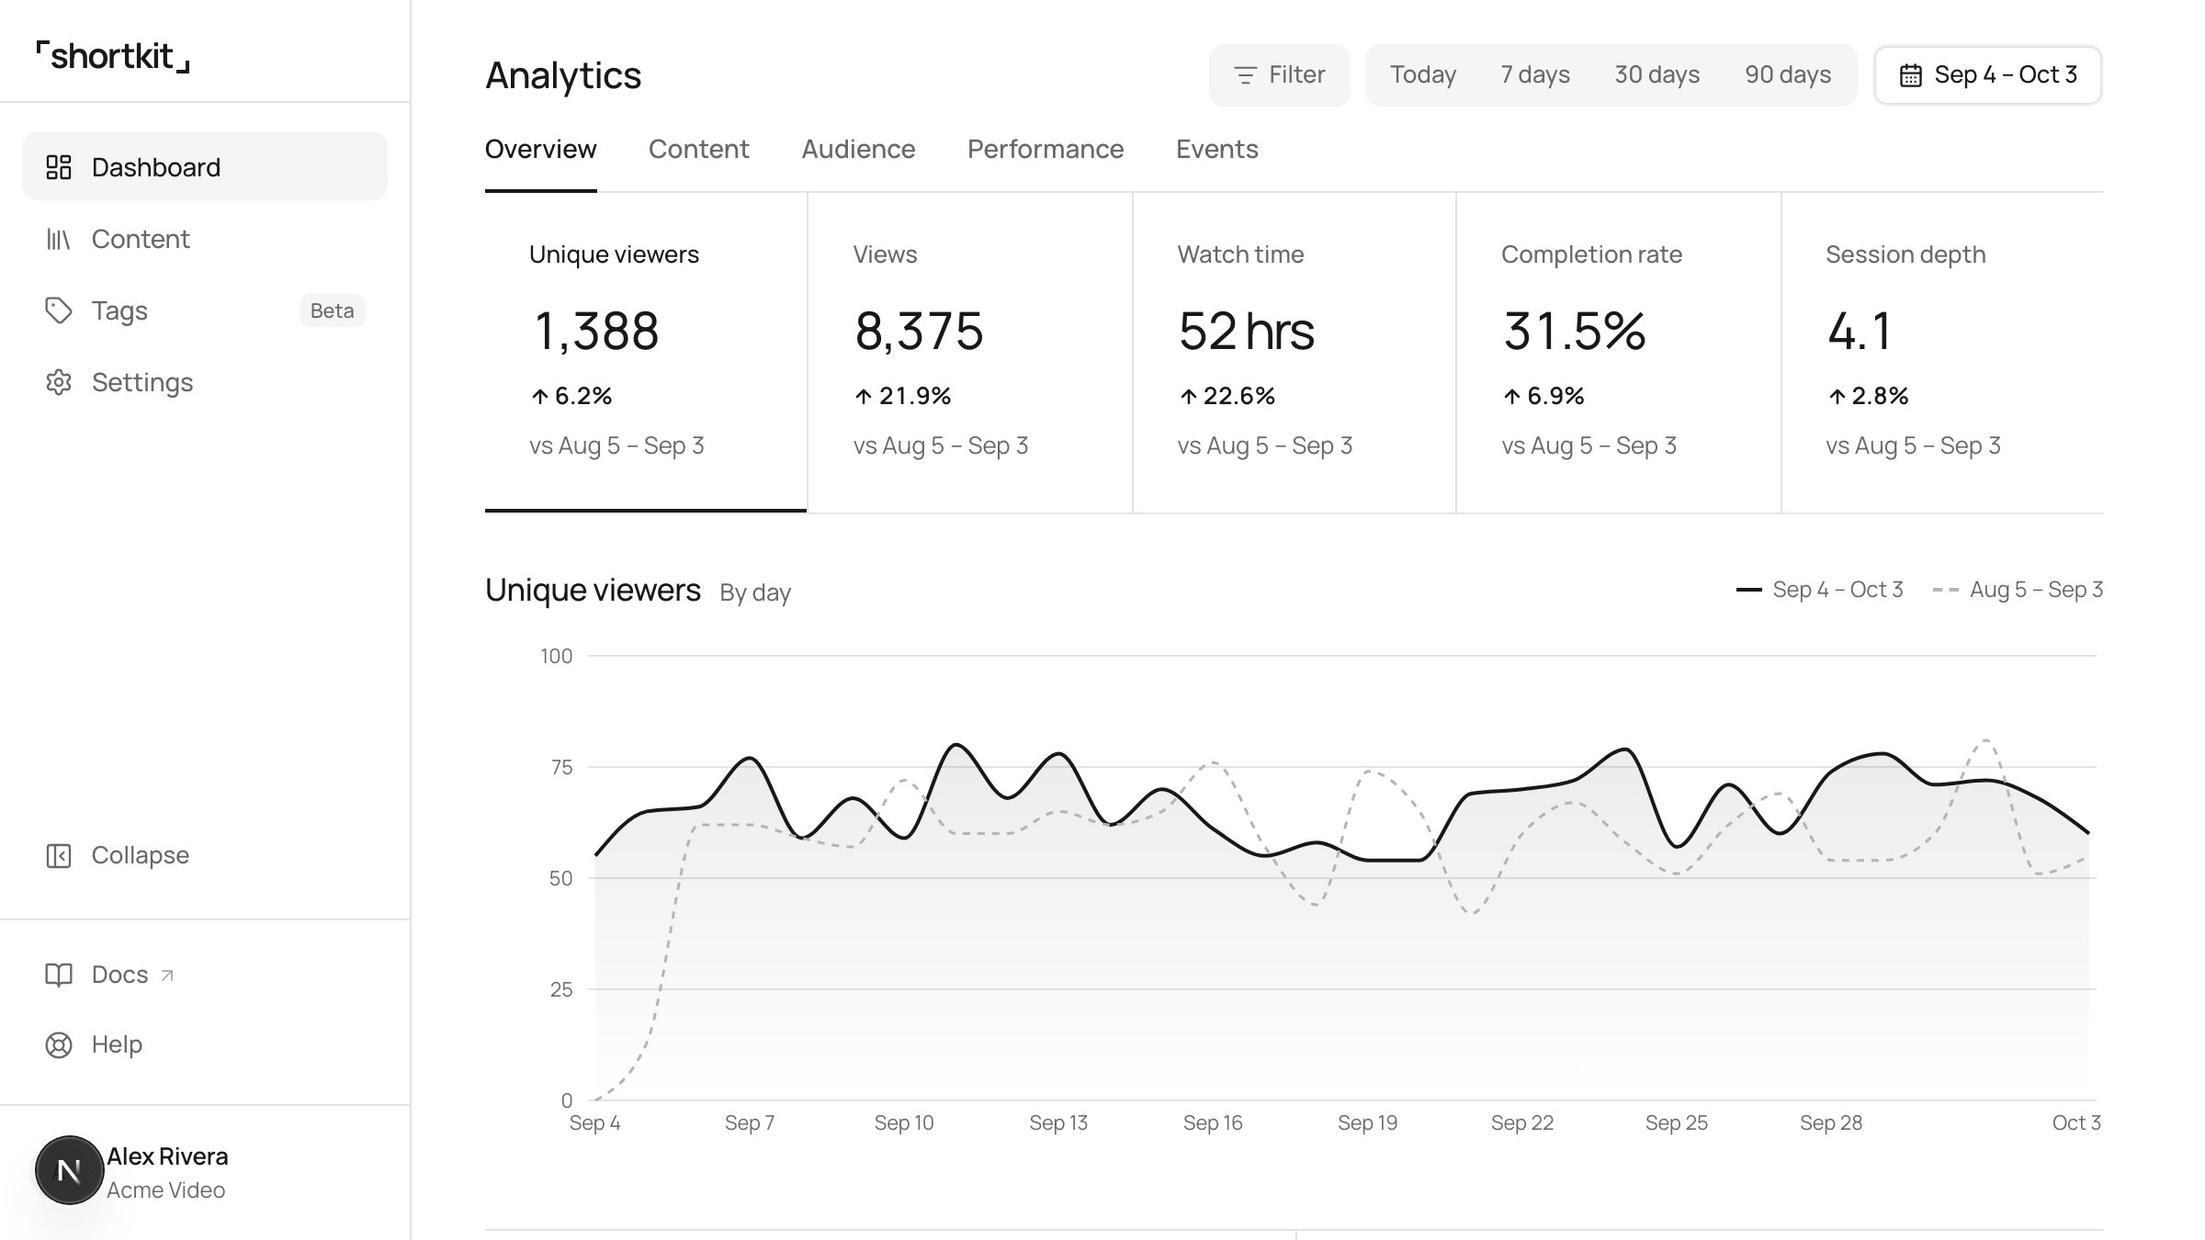Open the Sep 4 – Oct 3 date picker

pyautogui.click(x=1988, y=75)
